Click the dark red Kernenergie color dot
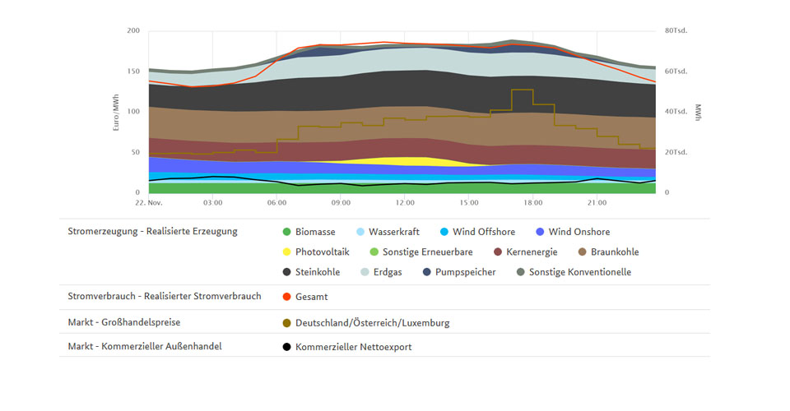Screen dimensions: 790x411 click(498, 252)
